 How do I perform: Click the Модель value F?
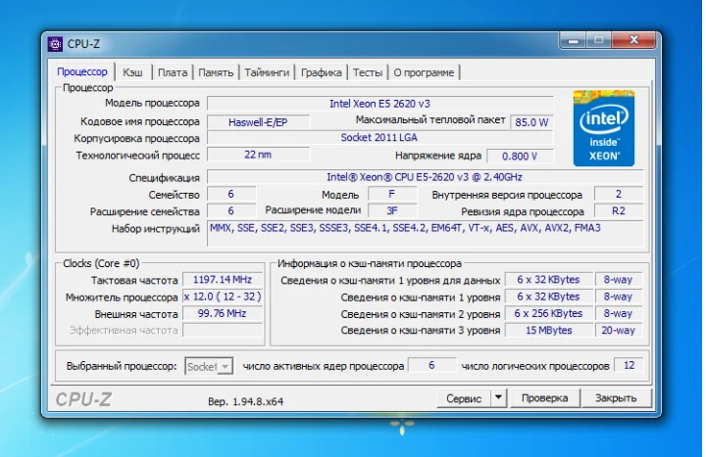click(391, 194)
